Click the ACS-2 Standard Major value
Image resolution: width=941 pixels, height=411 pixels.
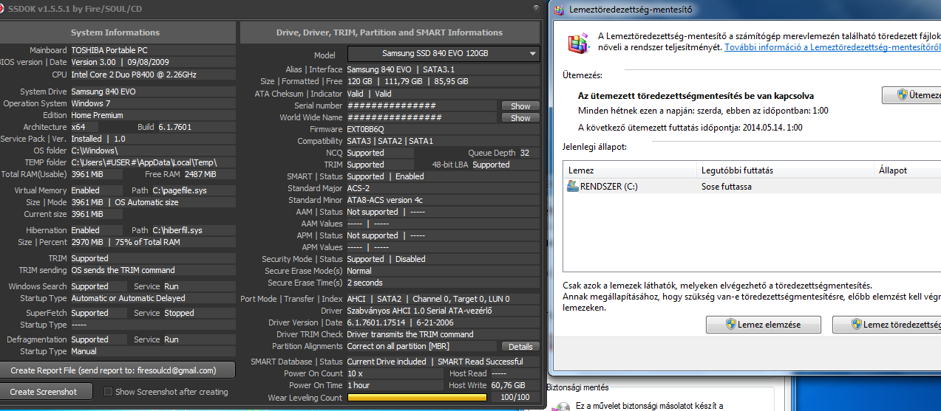click(x=359, y=188)
